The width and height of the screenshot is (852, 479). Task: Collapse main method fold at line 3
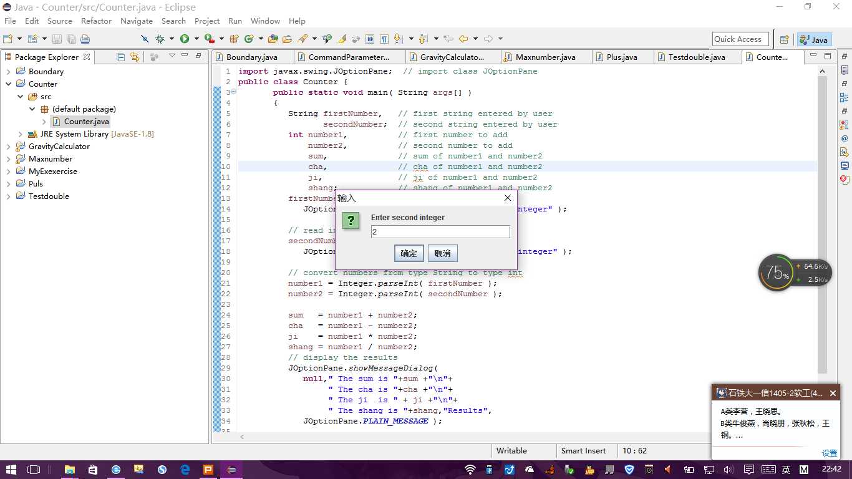pos(234,92)
